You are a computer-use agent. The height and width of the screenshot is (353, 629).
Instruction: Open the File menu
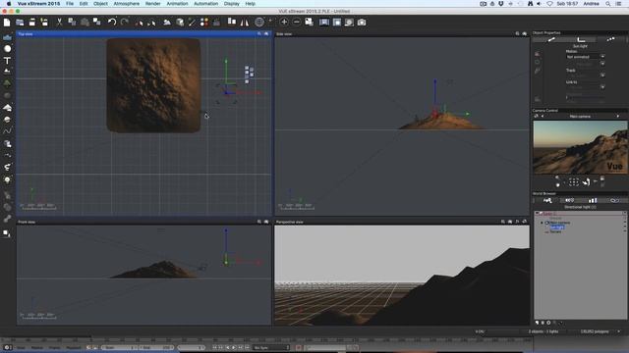coord(70,4)
